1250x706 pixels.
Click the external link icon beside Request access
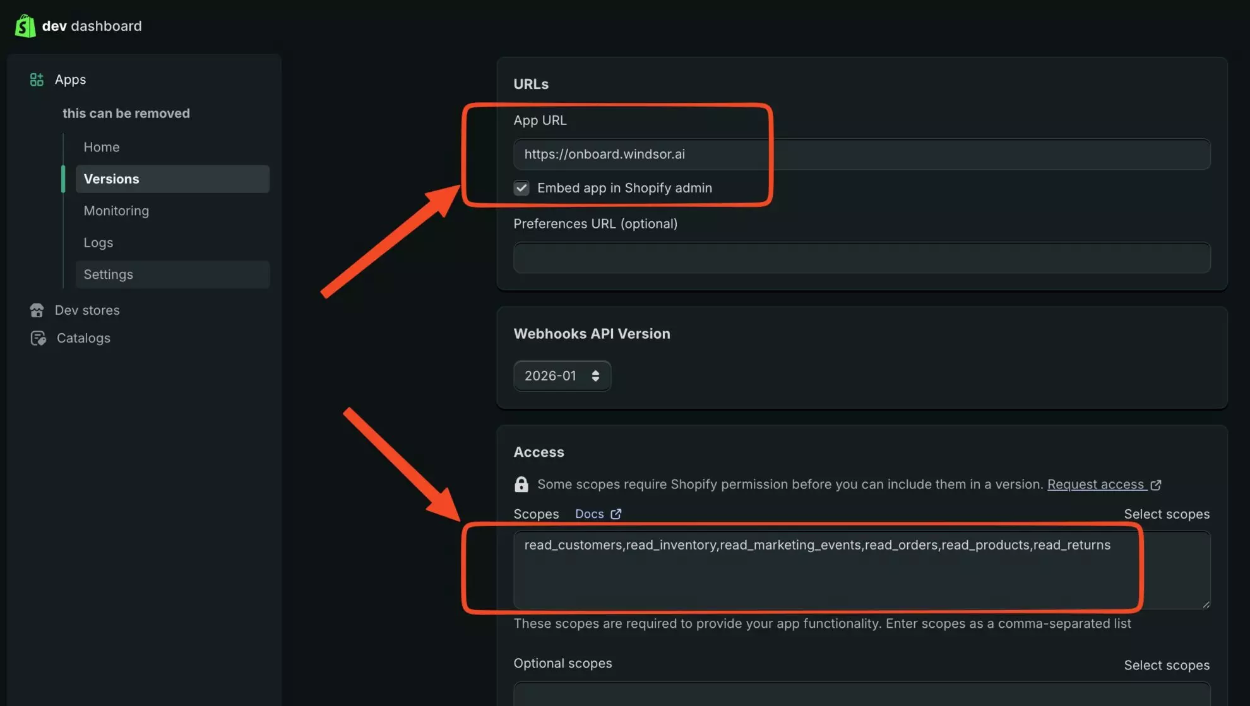(x=1157, y=485)
